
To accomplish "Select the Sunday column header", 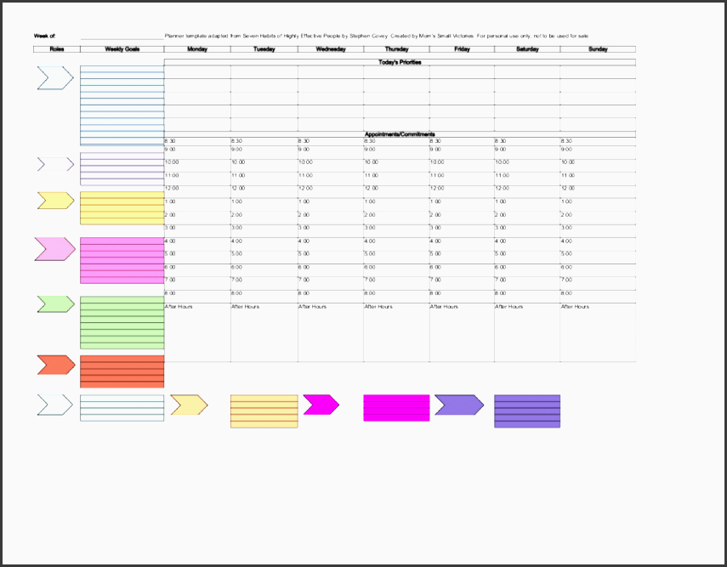I will (x=598, y=49).
